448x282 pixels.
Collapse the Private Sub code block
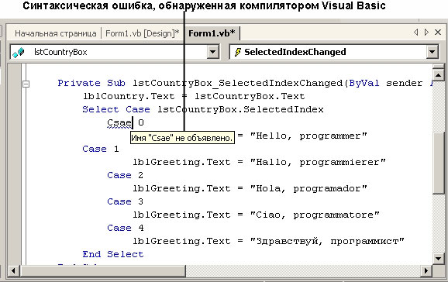pos(26,84)
